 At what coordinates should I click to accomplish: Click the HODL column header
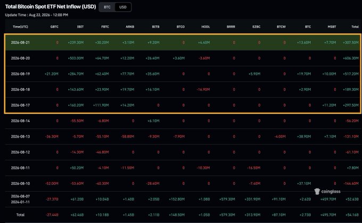(x=205, y=27)
